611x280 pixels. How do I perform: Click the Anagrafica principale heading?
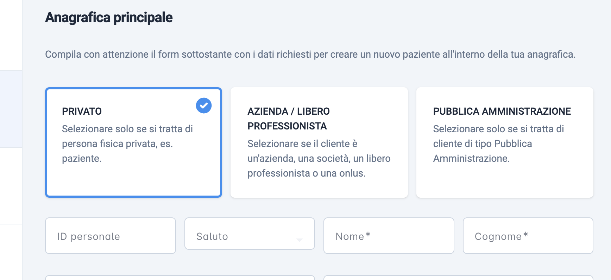tap(109, 18)
